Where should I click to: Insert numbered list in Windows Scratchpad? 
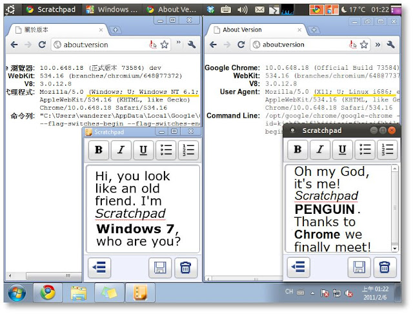[188, 150]
